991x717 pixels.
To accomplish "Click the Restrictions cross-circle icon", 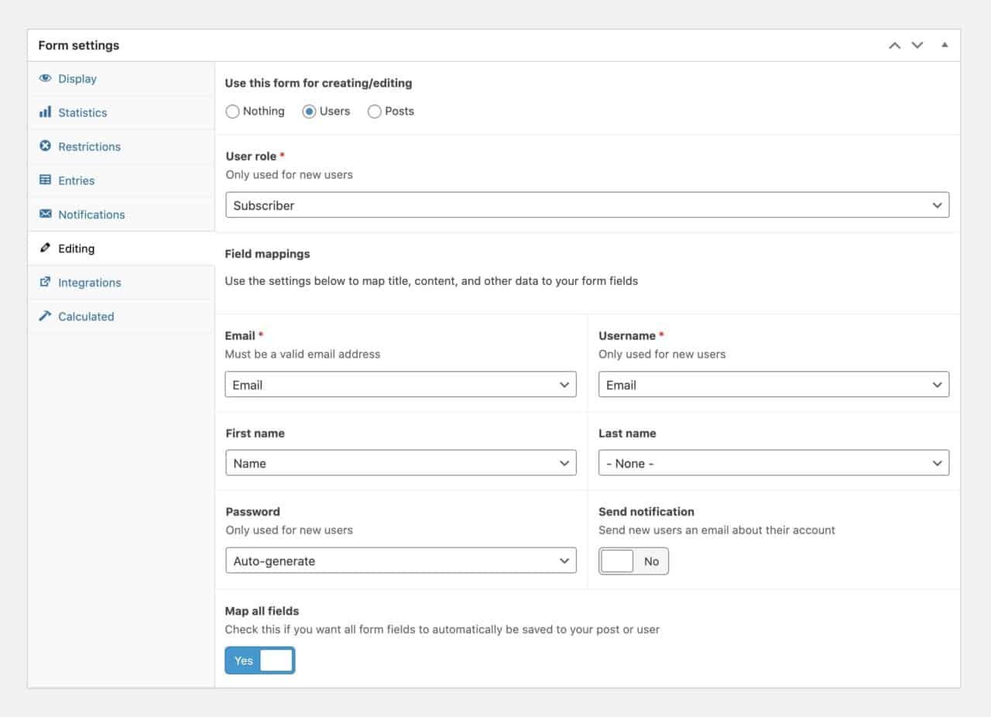I will 45,146.
